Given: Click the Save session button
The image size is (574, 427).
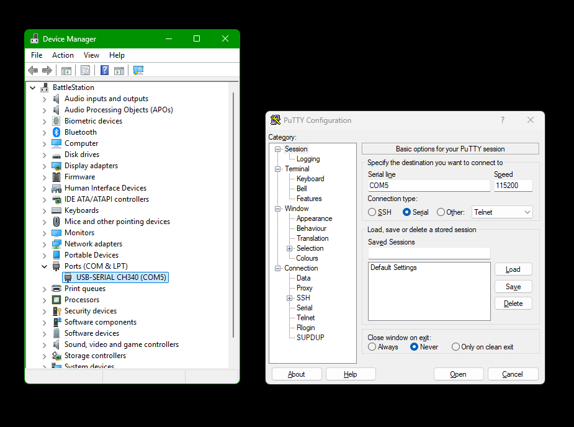Looking at the screenshot, I should coord(513,287).
